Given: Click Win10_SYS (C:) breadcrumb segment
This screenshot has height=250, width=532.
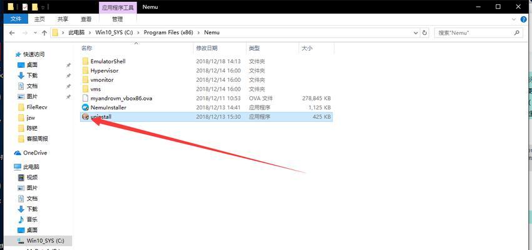Looking at the screenshot, I should pos(114,33).
